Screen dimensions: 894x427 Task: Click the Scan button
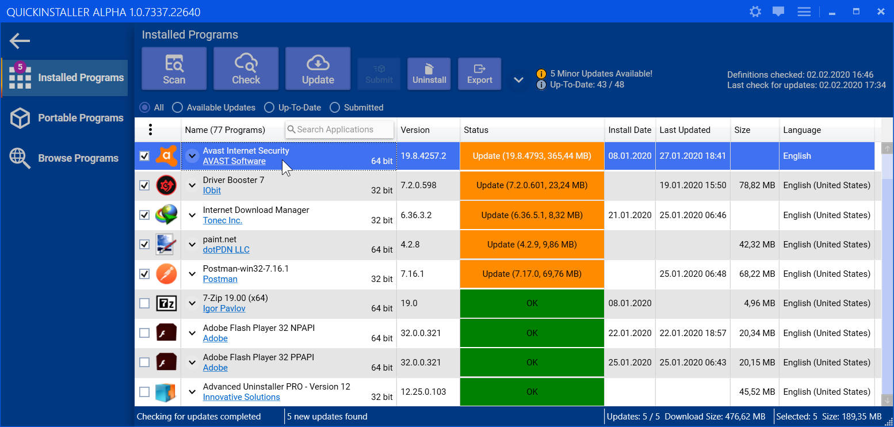tap(174, 68)
